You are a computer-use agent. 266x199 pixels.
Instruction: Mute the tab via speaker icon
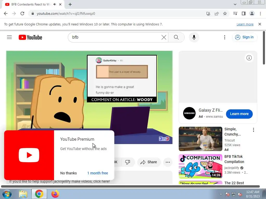tap(55, 4)
